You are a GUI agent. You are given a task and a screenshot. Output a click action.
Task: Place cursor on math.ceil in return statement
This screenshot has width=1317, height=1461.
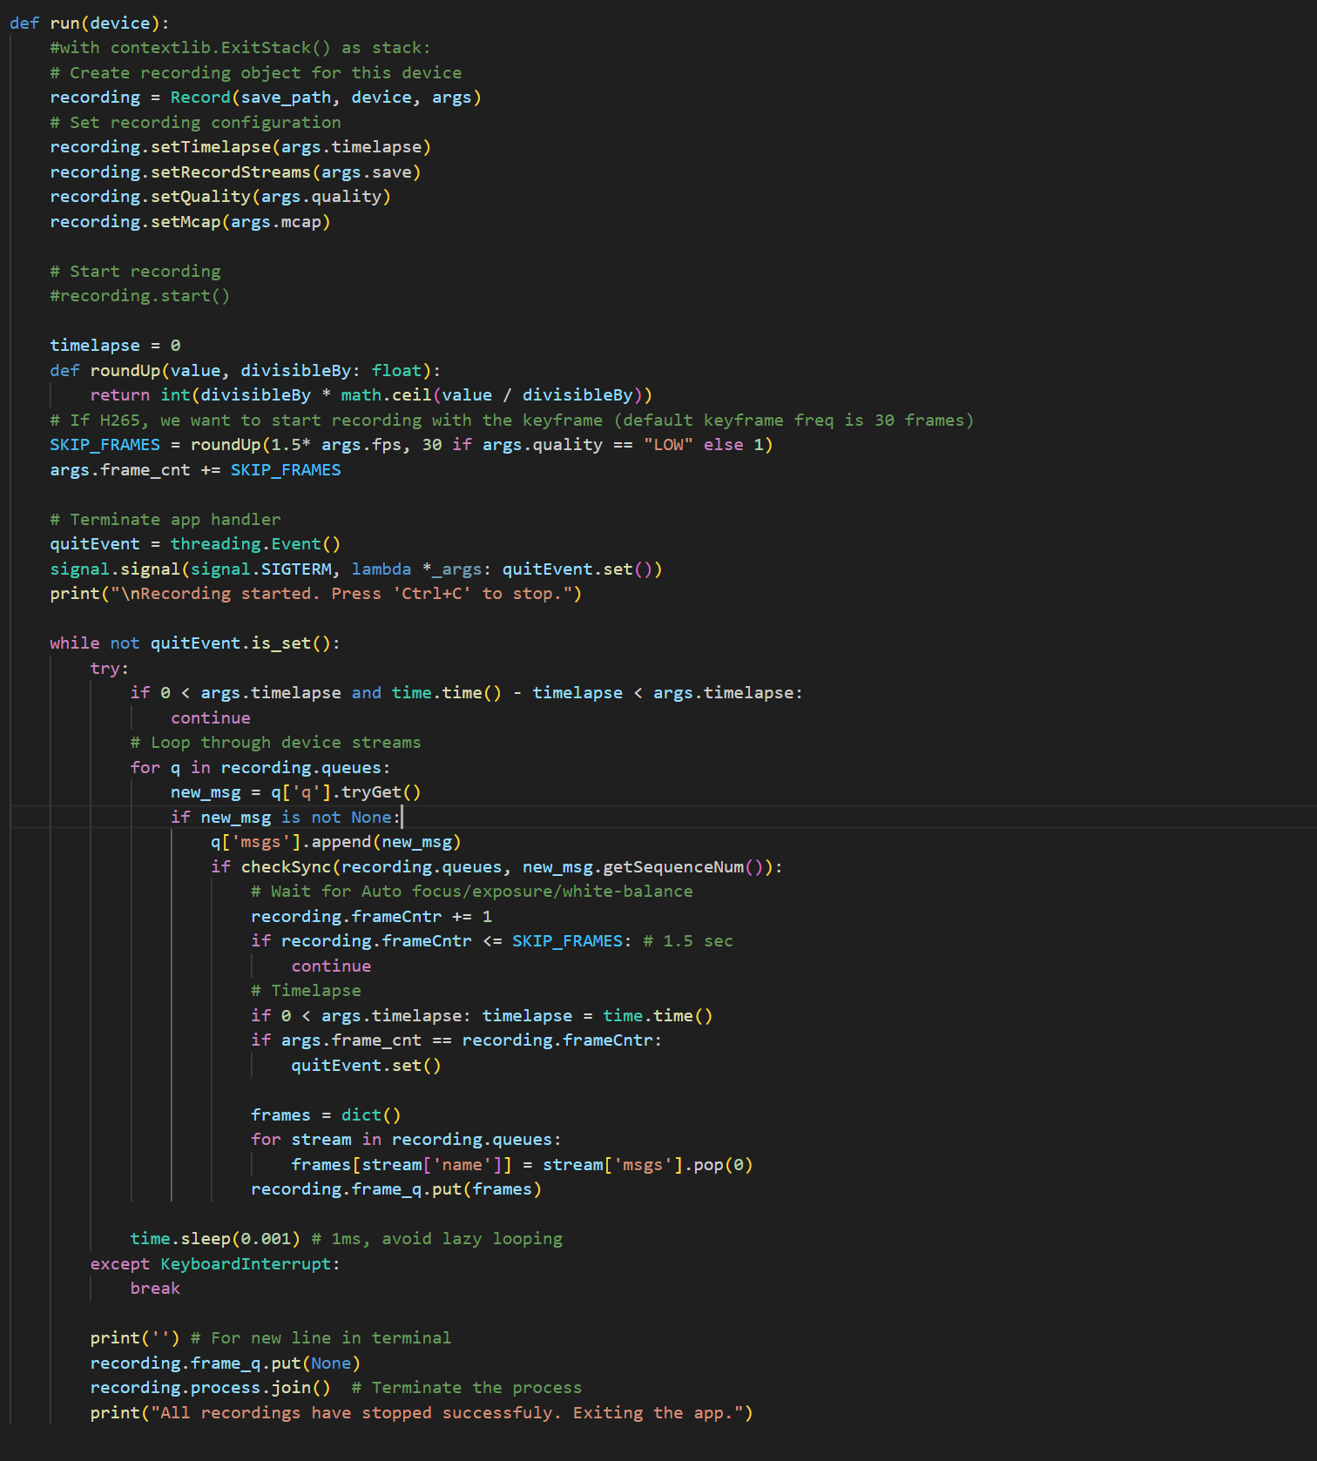pos(386,395)
